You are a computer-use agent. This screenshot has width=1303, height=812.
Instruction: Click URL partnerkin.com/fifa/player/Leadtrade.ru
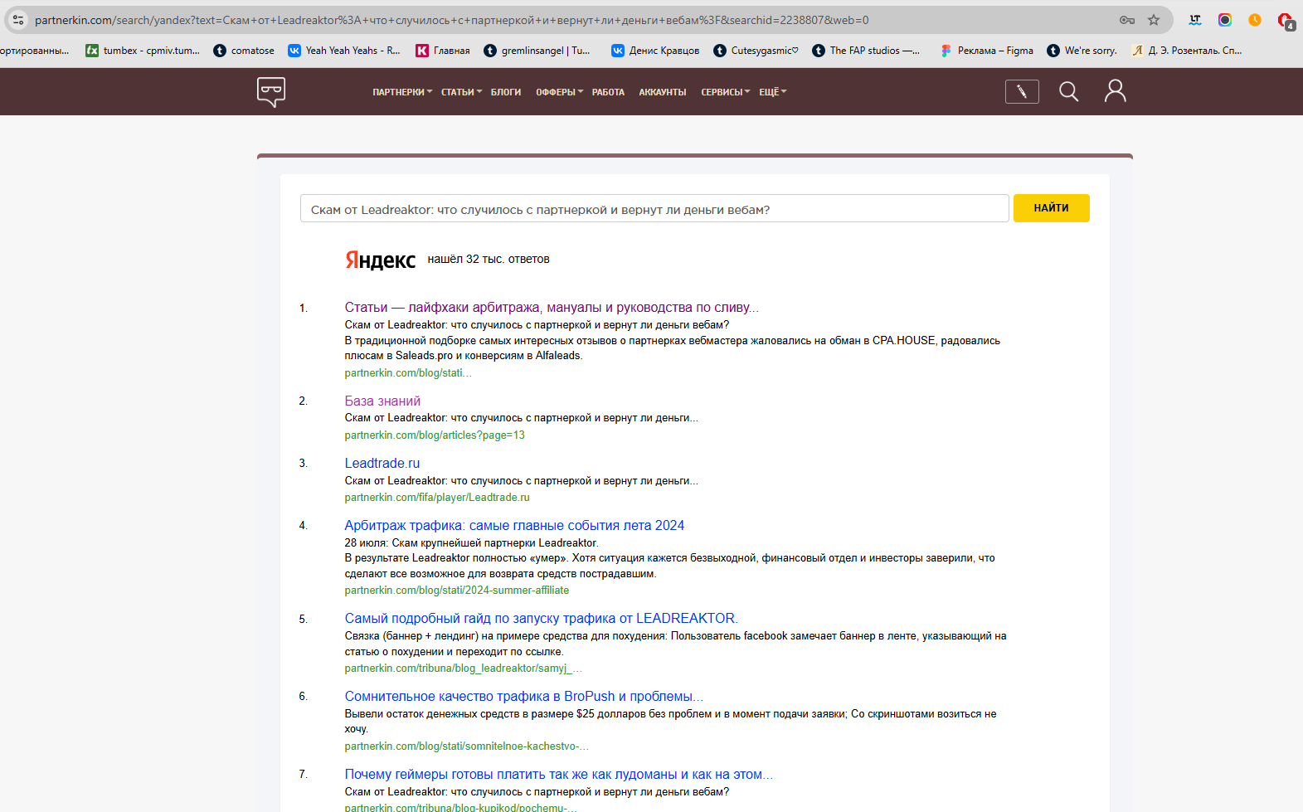pos(437,498)
